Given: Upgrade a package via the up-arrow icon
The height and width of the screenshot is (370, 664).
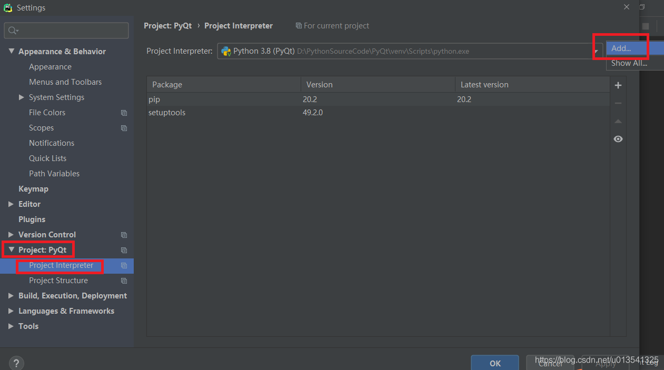Looking at the screenshot, I should (x=618, y=121).
